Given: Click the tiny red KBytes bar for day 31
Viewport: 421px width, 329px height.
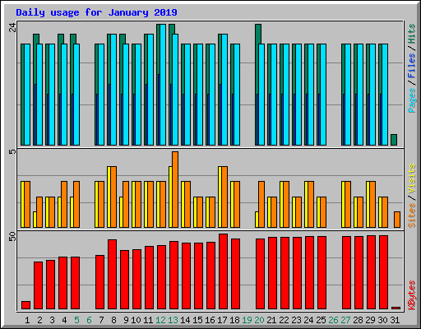Looking at the screenshot, I should click(x=396, y=308).
